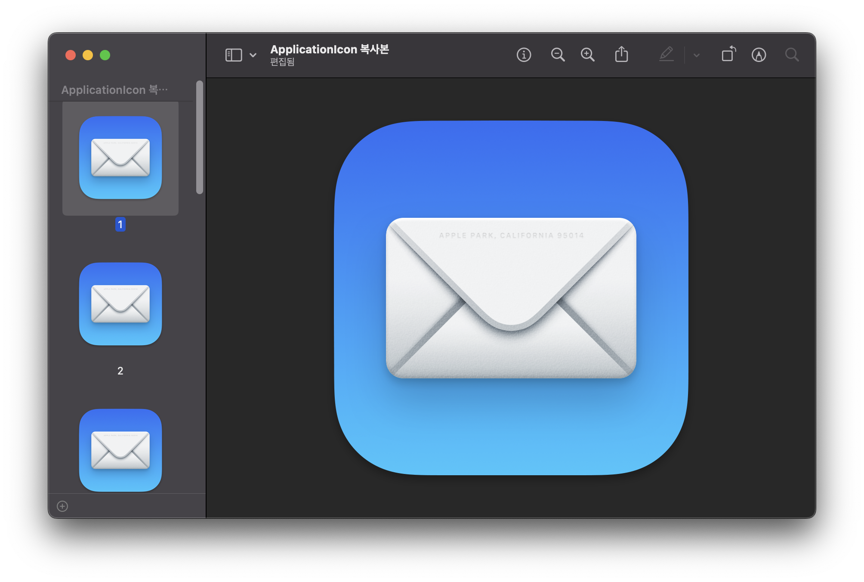
Task: Select thumbnail page 2
Action: (x=120, y=304)
